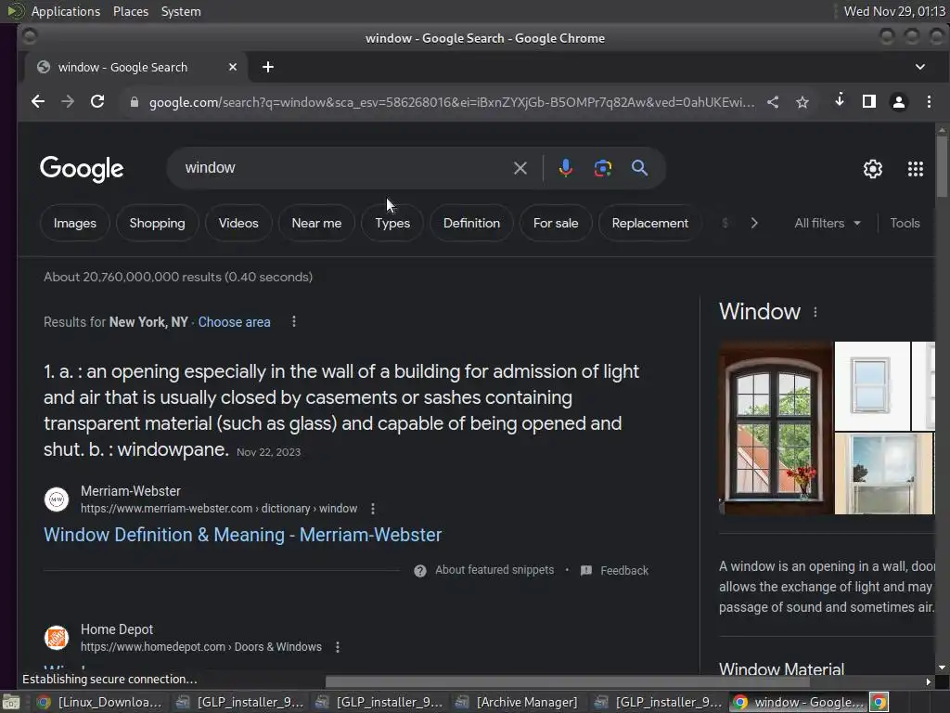The image size is (950, 713).
Task: Open the Places menu
Action: coord(130,11)
